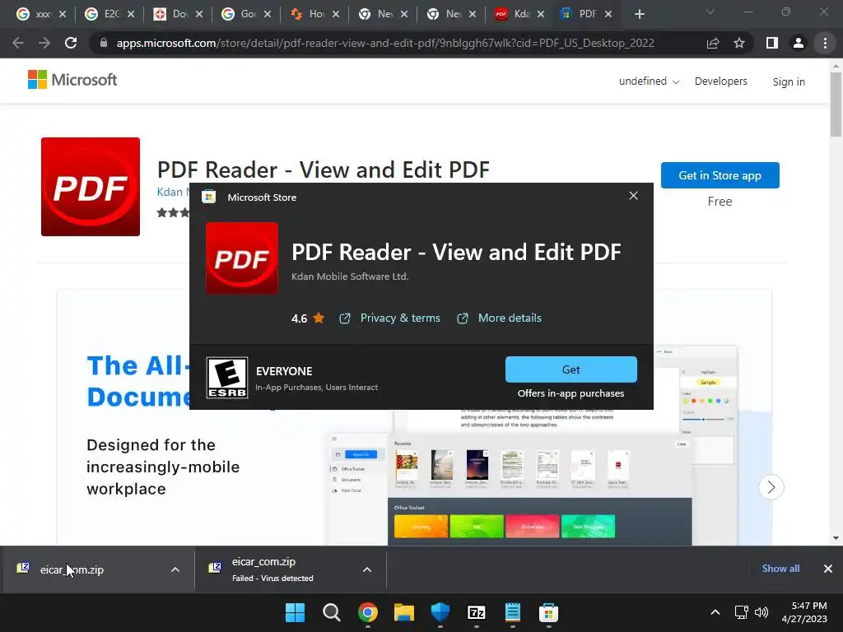Image resolution: width=843 pixels, height=632 pixels.
Task: Click the 4.6 star rating in dialog
Action: point(308,318)
